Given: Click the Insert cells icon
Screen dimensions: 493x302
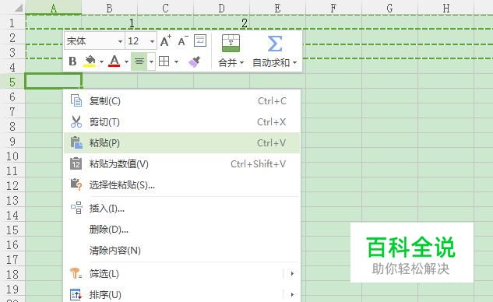Looking at the screenshot, I should [x=76, y=208].
